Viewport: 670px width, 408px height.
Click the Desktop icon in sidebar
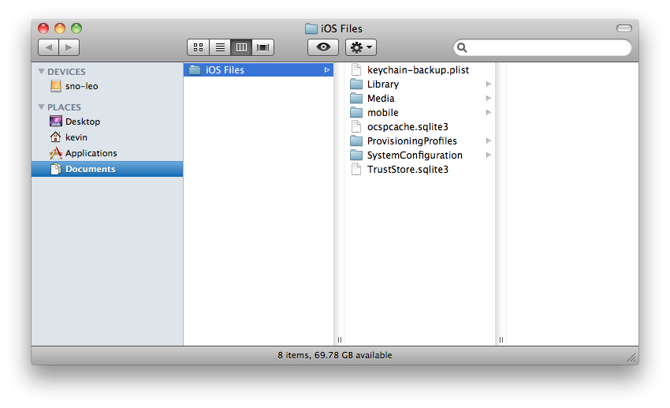point(55,122)
